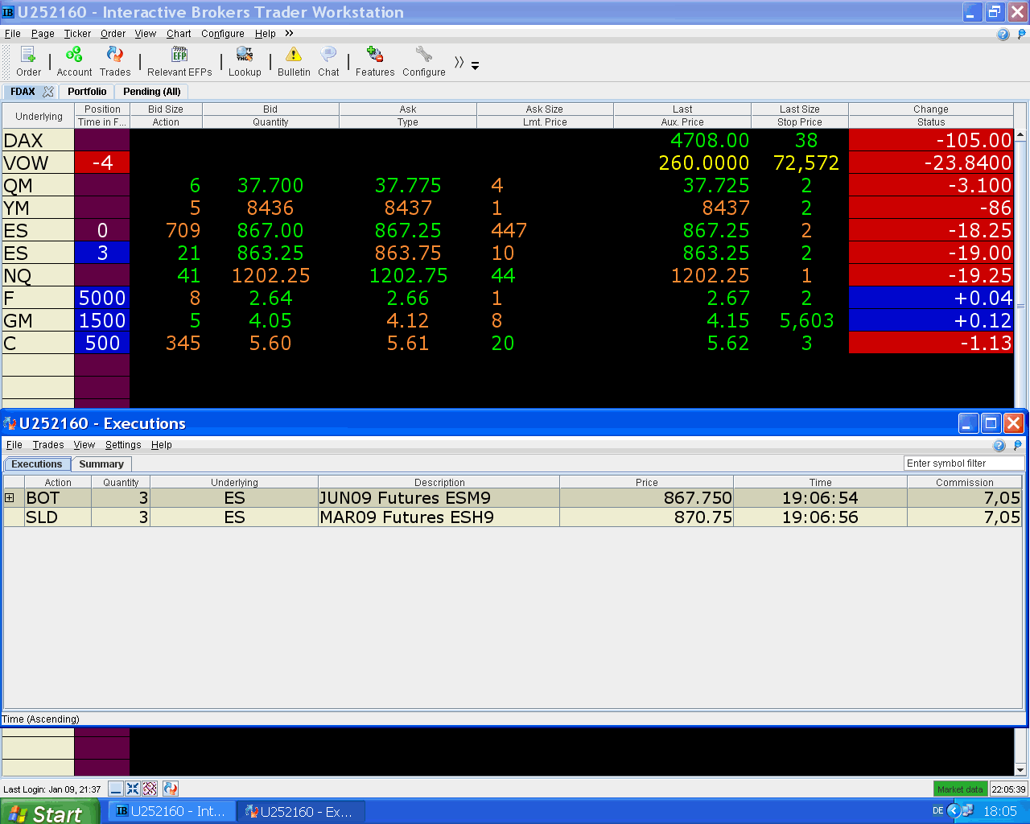Open the File menu in Trader Workstation
This screenshot has height=824, width=1030.
click(13, 34)
